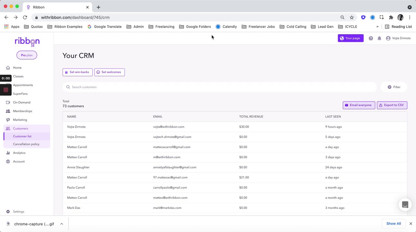This screenshot has width=416, height=232.
Task: Open the chat widget bubble
Action: (405, 205)
